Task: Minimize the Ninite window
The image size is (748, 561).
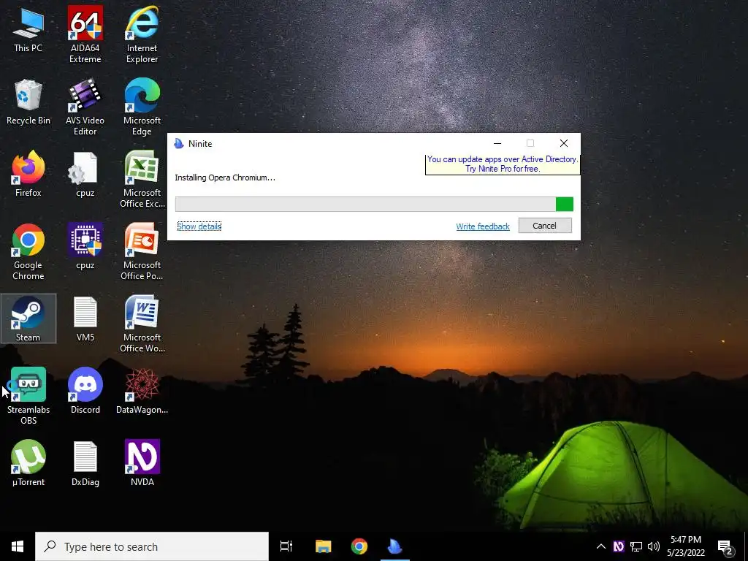Action: (497, 143)
